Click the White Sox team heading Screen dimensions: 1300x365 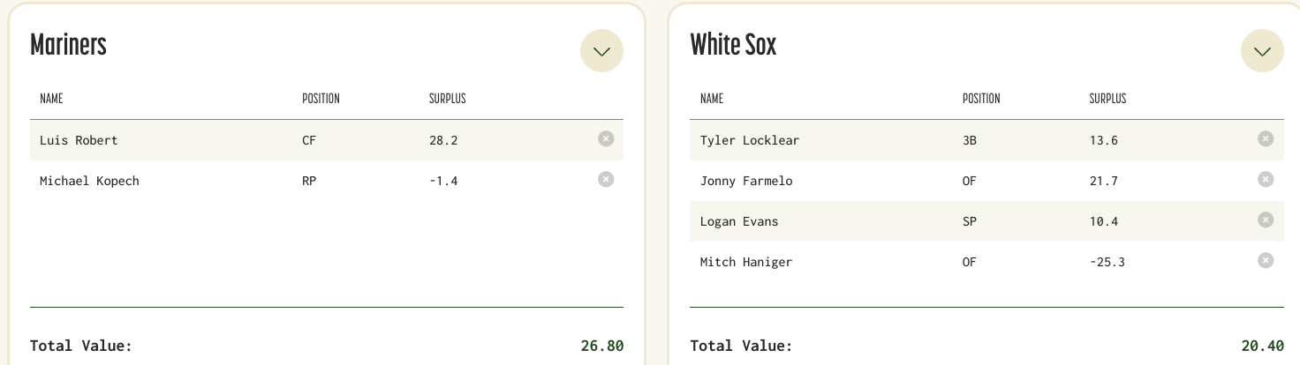(x=733, y=45)
